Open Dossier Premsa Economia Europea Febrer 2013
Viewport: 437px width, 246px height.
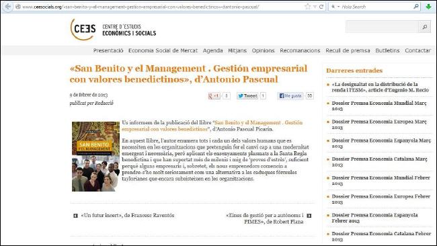pyautogui.click(x=381, y=199)
